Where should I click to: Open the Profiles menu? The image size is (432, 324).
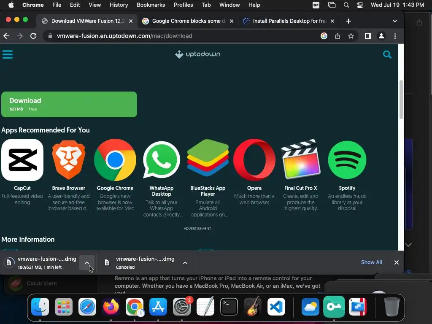tap(183, 5)
